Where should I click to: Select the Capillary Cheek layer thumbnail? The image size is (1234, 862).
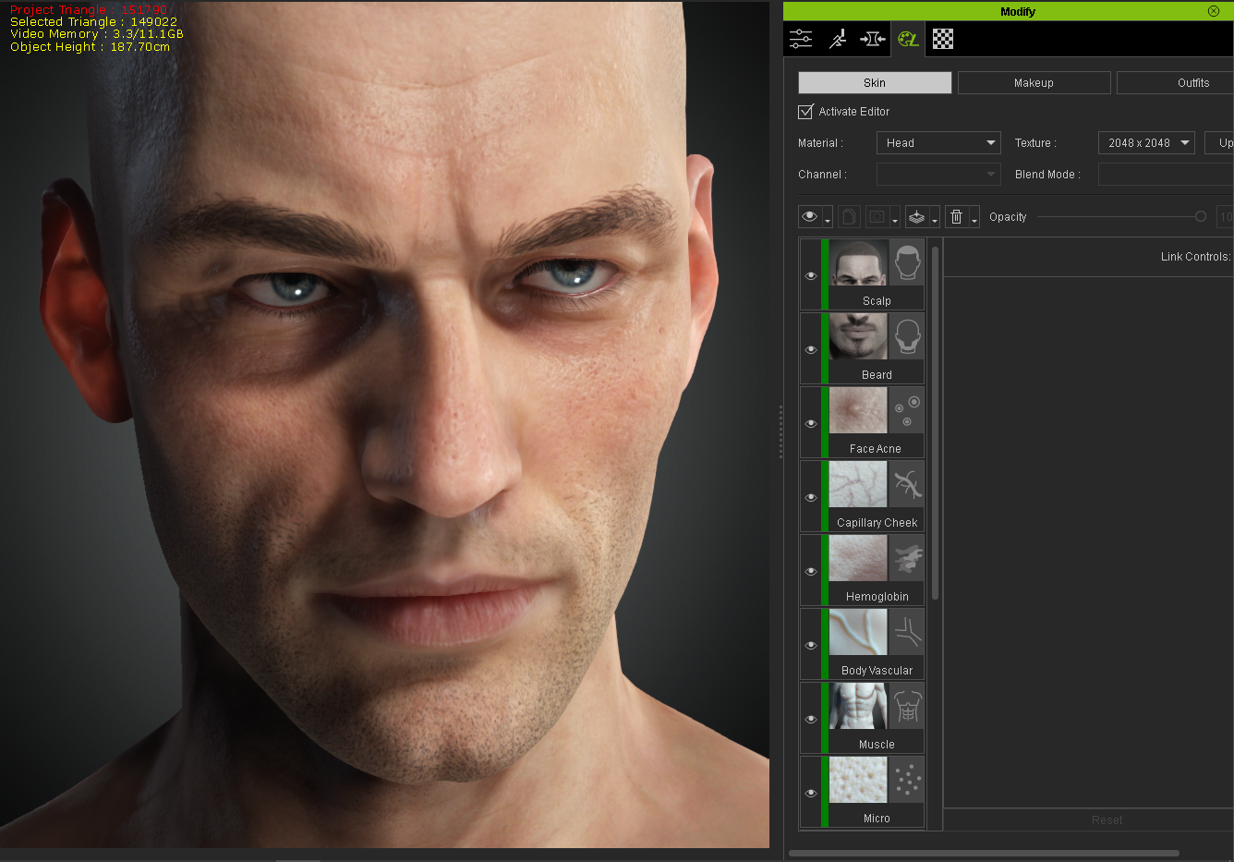pyautogui.click(x=858, y=484)
